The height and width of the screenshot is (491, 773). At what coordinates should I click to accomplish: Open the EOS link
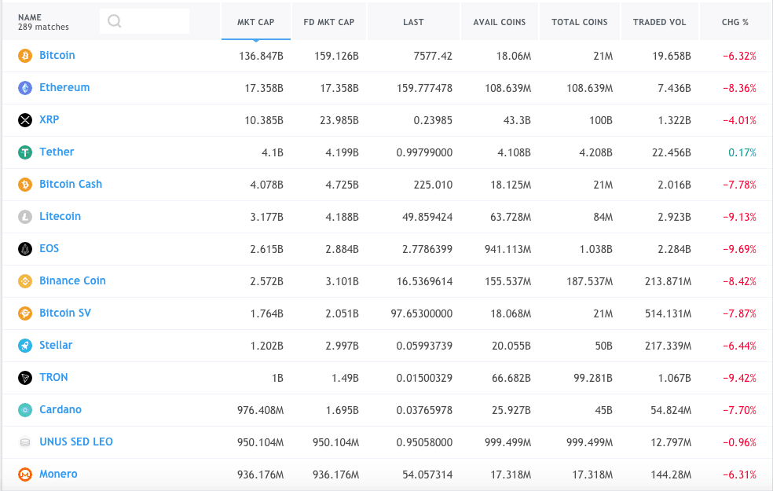point(49,248)
